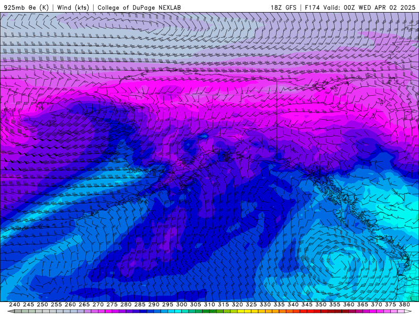Pick the 355 legend label
419x314 pixels.
(335, 305)
